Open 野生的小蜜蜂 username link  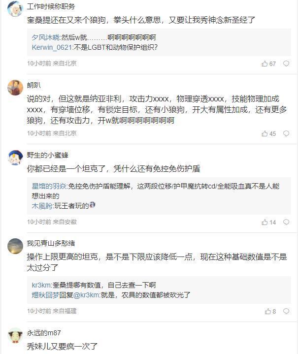(48, 155)
